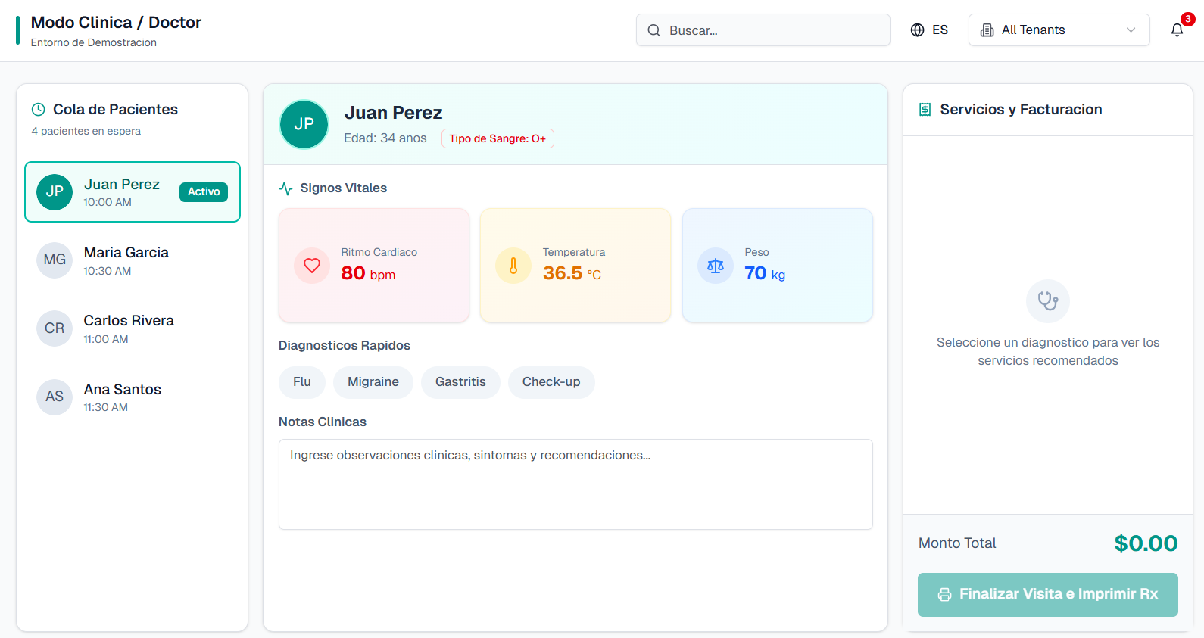
Task: Click the clock icon beside Cola de Pacientes
Action: pyautogui.click(x=39, y=110)
